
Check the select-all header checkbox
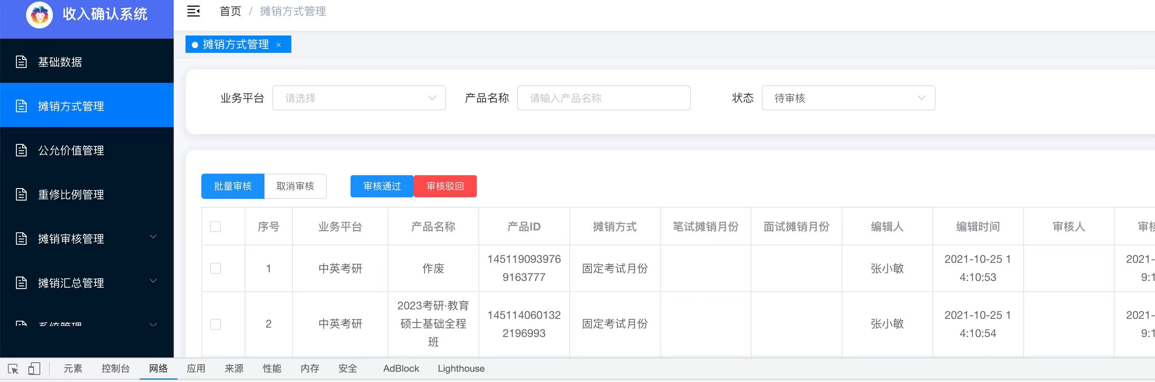pyautogui.click(x=216, y=227)
